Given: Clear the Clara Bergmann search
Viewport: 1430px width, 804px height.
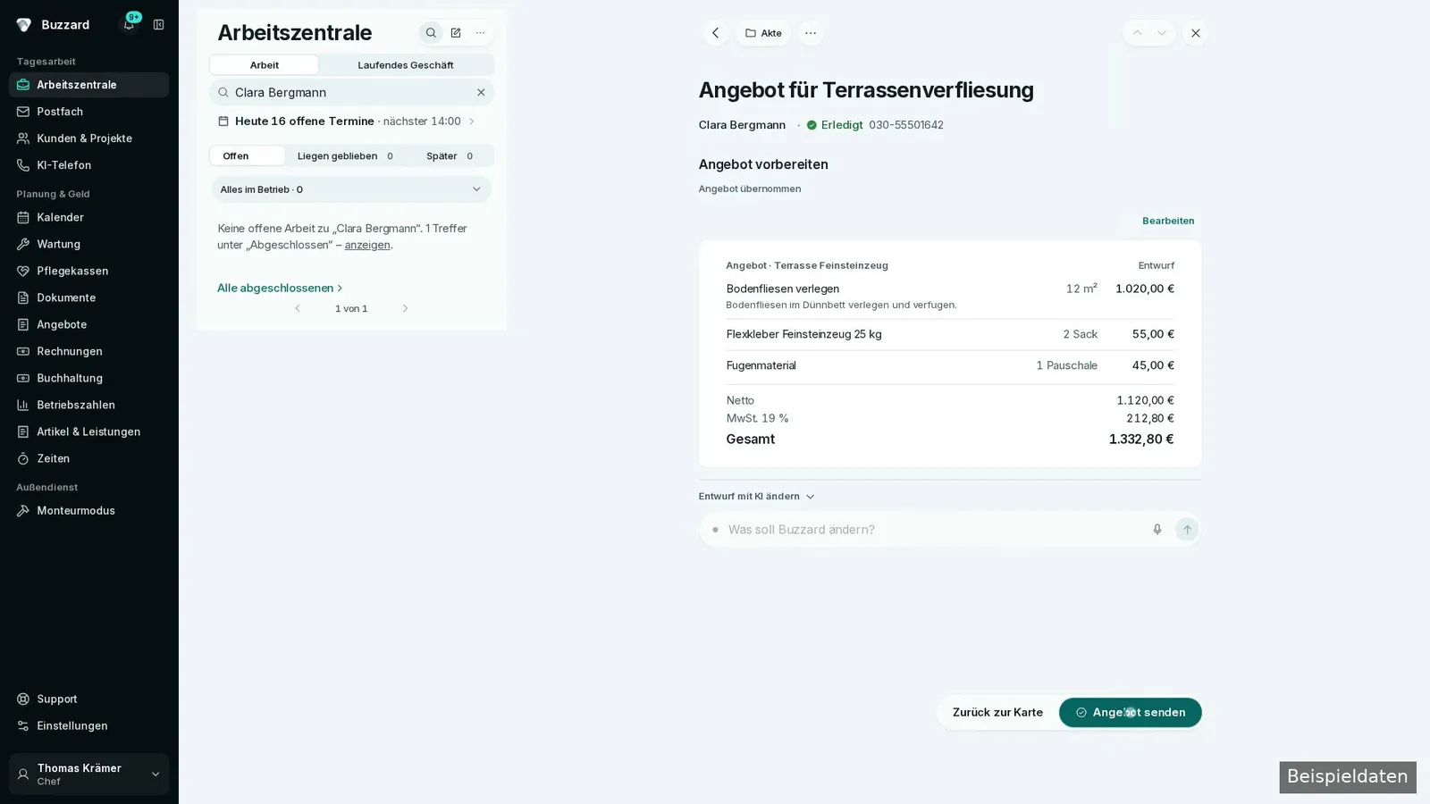Looking at the screenshot, I should (481, 92).
